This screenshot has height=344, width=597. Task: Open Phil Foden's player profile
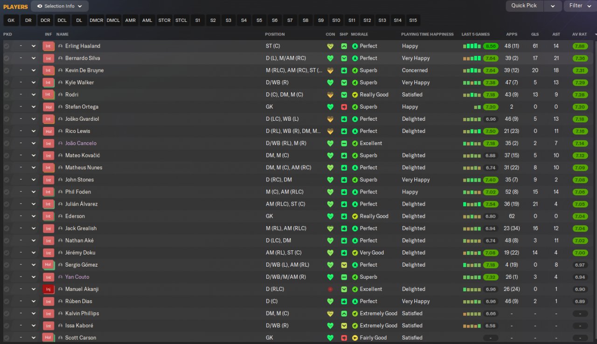[78, 192]
